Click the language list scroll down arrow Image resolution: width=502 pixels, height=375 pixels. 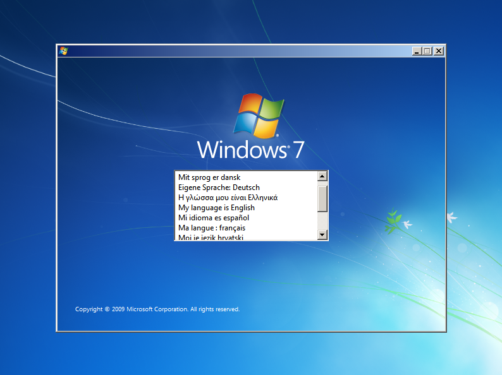[x=322, y=235]
